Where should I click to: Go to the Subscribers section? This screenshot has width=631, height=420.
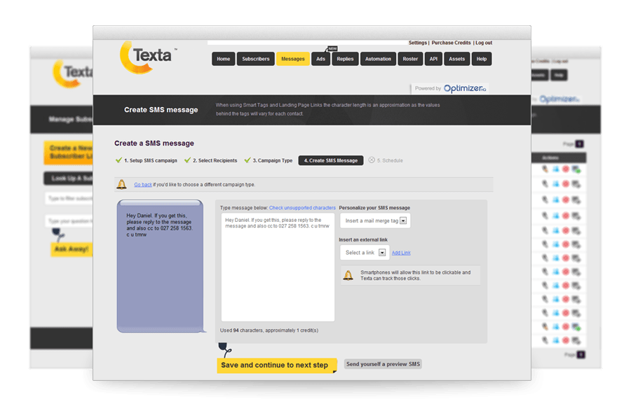point(255,59)
